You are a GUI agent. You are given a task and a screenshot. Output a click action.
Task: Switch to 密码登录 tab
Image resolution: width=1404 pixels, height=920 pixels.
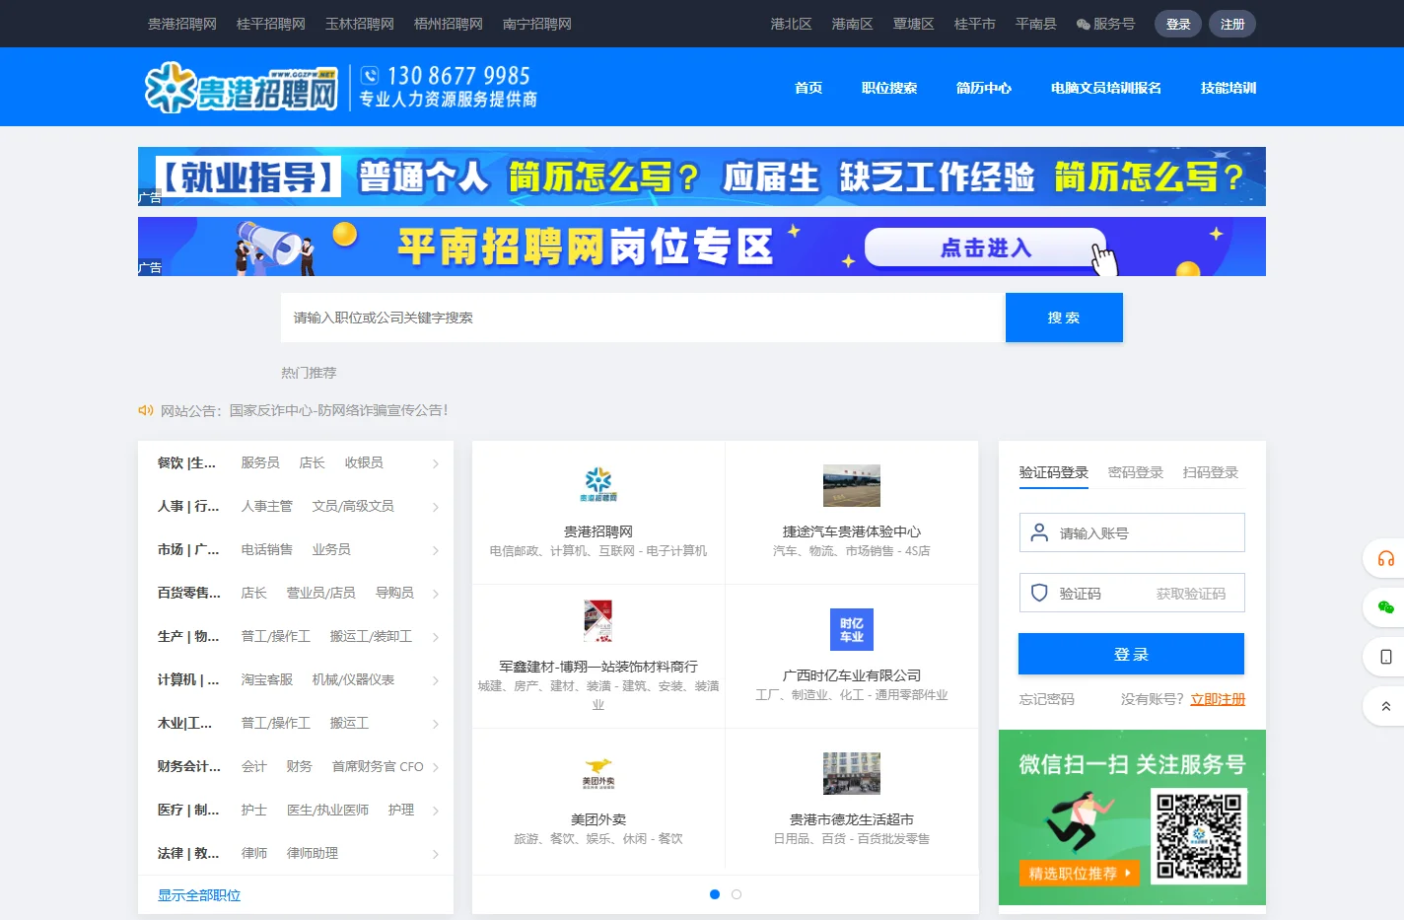point(1136,472)
